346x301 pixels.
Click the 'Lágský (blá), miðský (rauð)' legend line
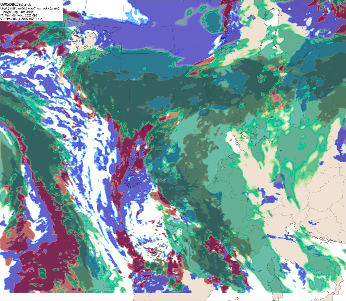coord(30,8)
